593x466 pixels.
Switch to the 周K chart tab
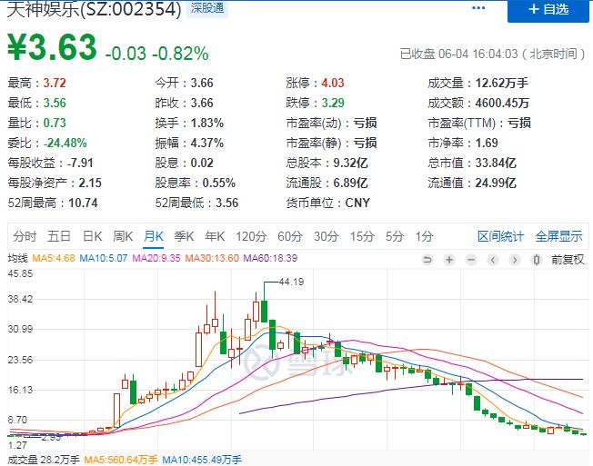coord(123,236)
